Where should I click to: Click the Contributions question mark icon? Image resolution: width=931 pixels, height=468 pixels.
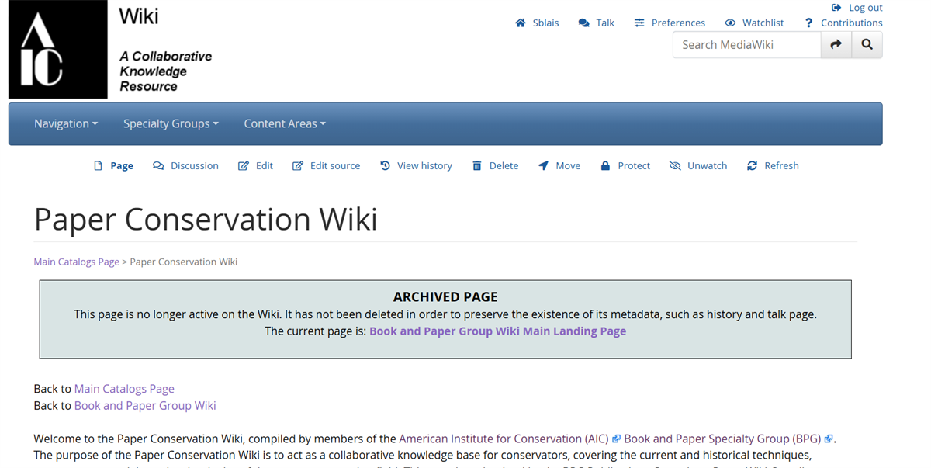808,23
